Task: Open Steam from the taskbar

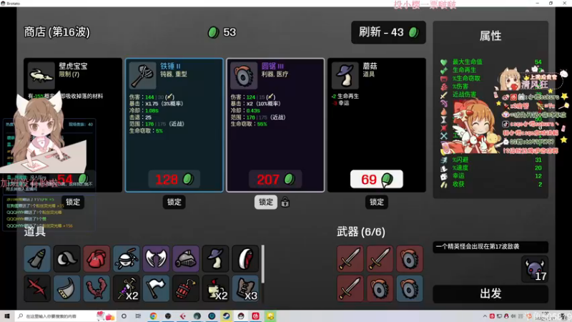Action: (x=226, y=316)
